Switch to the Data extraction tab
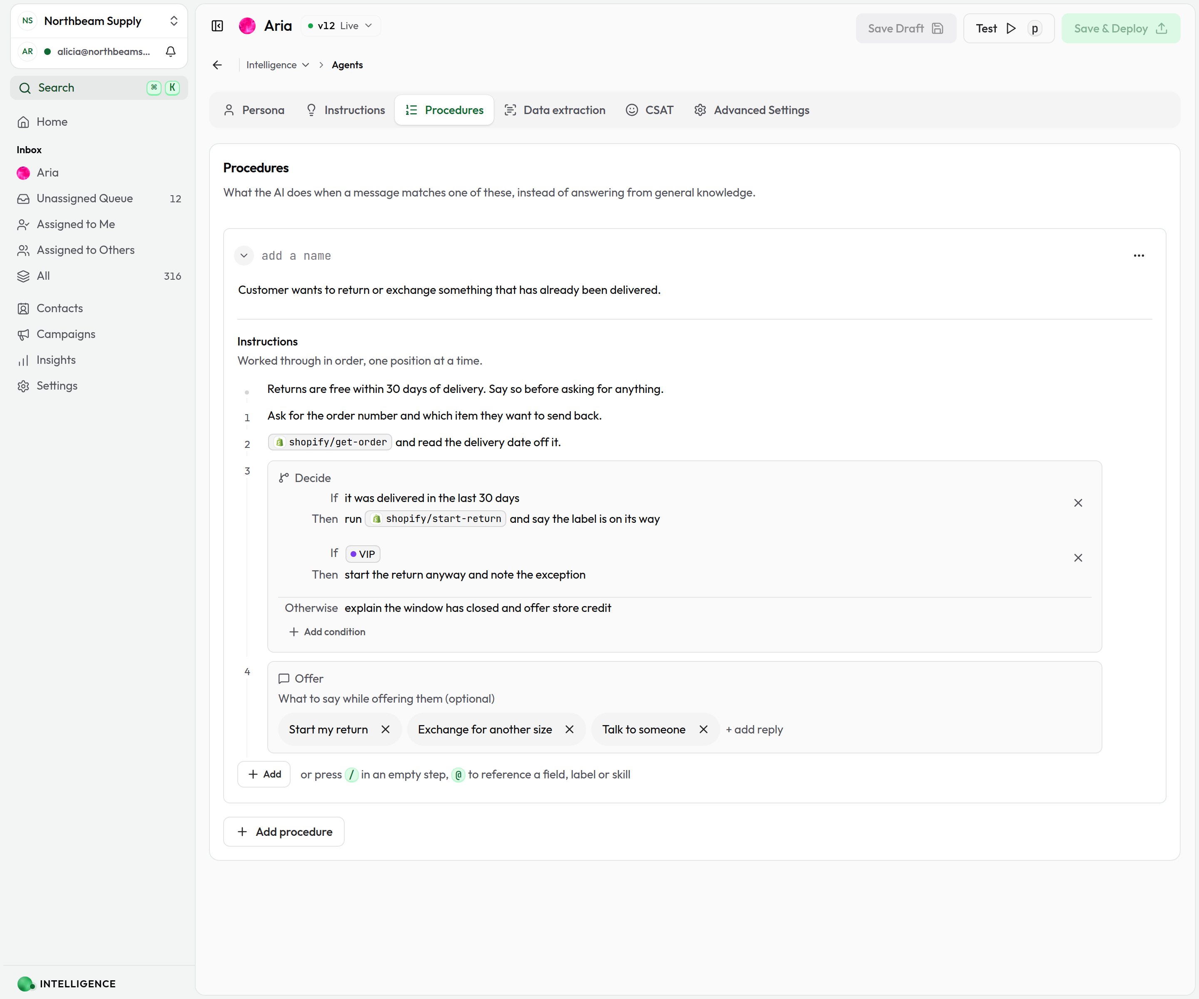 pos(555,110)
